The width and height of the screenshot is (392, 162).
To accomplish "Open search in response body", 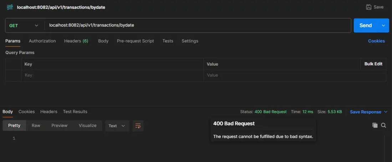I will (383, 125).
